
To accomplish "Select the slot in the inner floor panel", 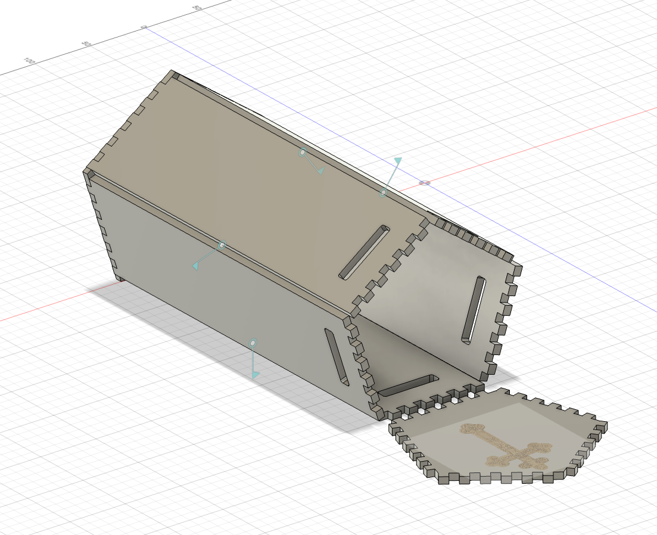I will pyautogui.click(x=408, y=385).
